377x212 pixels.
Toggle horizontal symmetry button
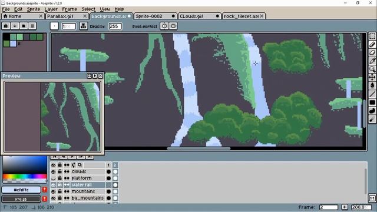tap(164, 26)
